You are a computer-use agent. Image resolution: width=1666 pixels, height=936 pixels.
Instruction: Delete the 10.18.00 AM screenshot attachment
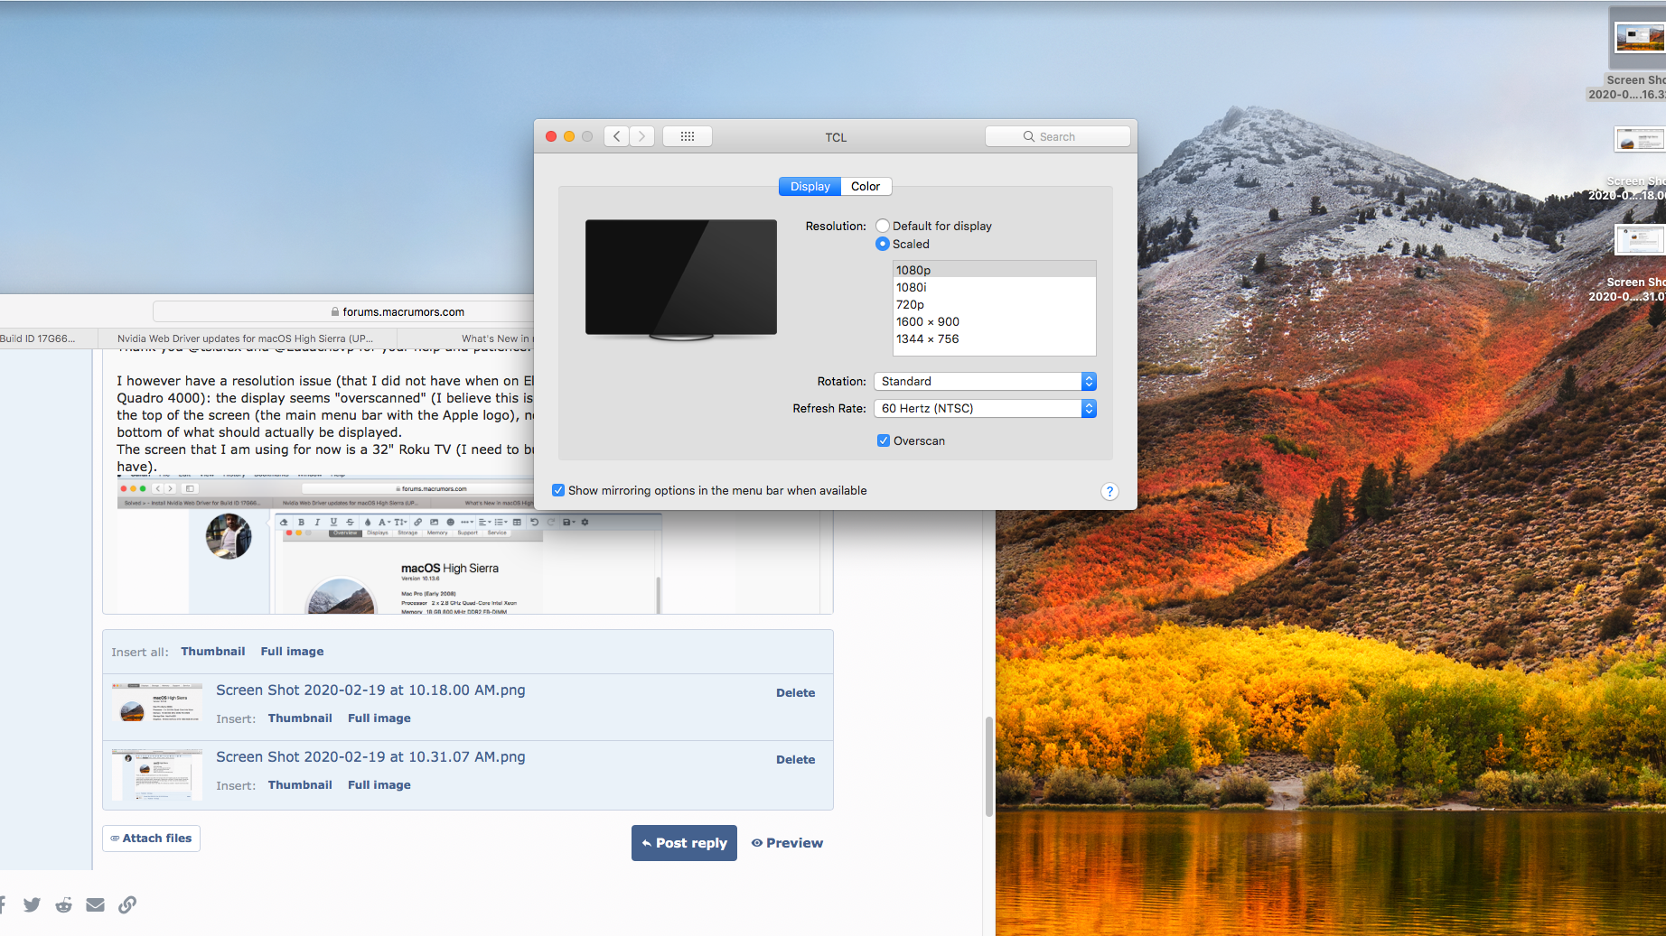click(x=795, y=693)
